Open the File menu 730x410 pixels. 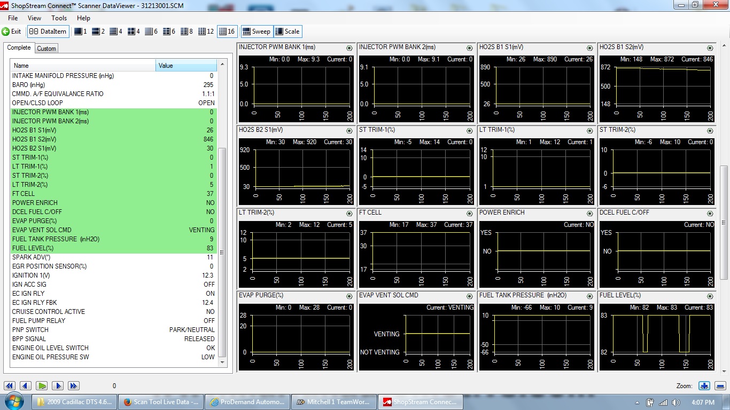[13, 18]
